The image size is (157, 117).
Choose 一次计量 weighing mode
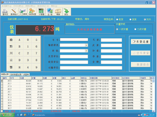click(x=117, y=29)
